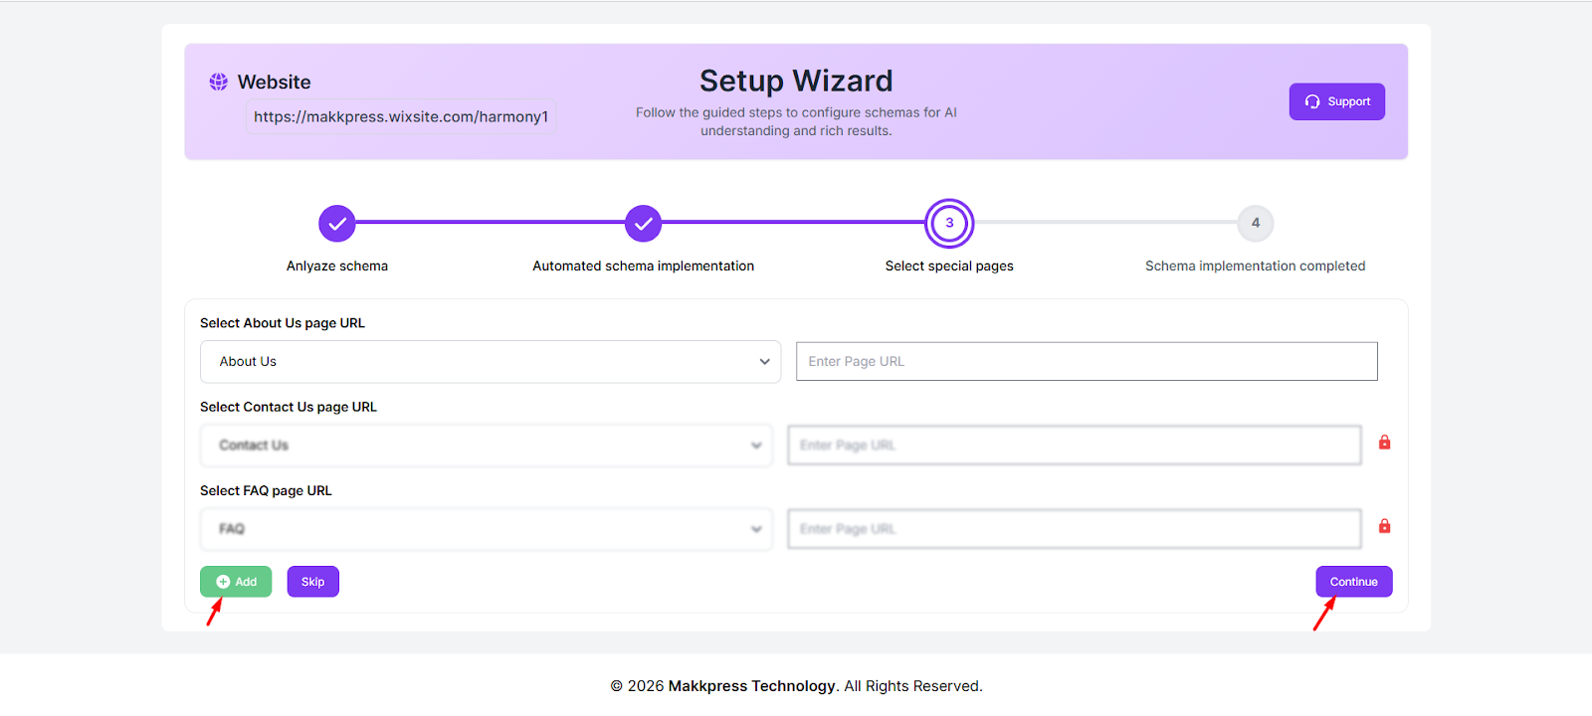Expand the FAQ page dropdown
The width and height of the screenshot is (1592, 716).
coord(486,529)
